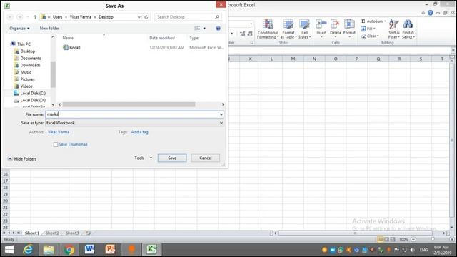Click the Vikas Verma author link
The width and height of the screenshot is (457, 257).
coord(59,132)
